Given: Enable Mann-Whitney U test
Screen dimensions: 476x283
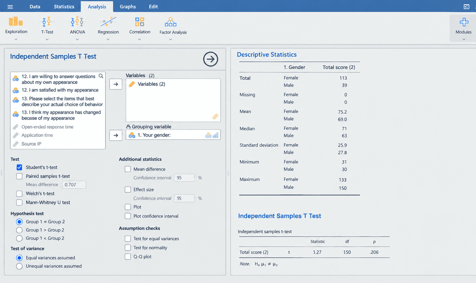Looking at the screenshot, I should point(19,202).
